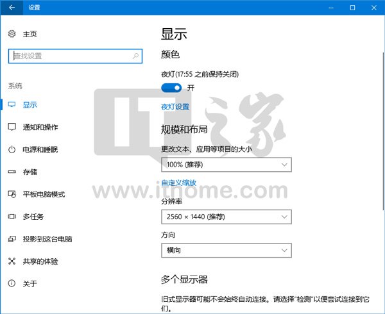Click the 自定义缩放 link

[x=178, y=183]
